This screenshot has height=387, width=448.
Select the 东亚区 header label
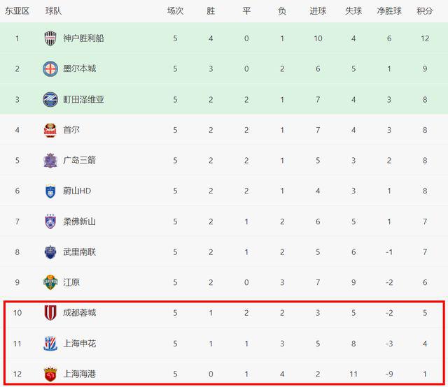click(17, 10)
